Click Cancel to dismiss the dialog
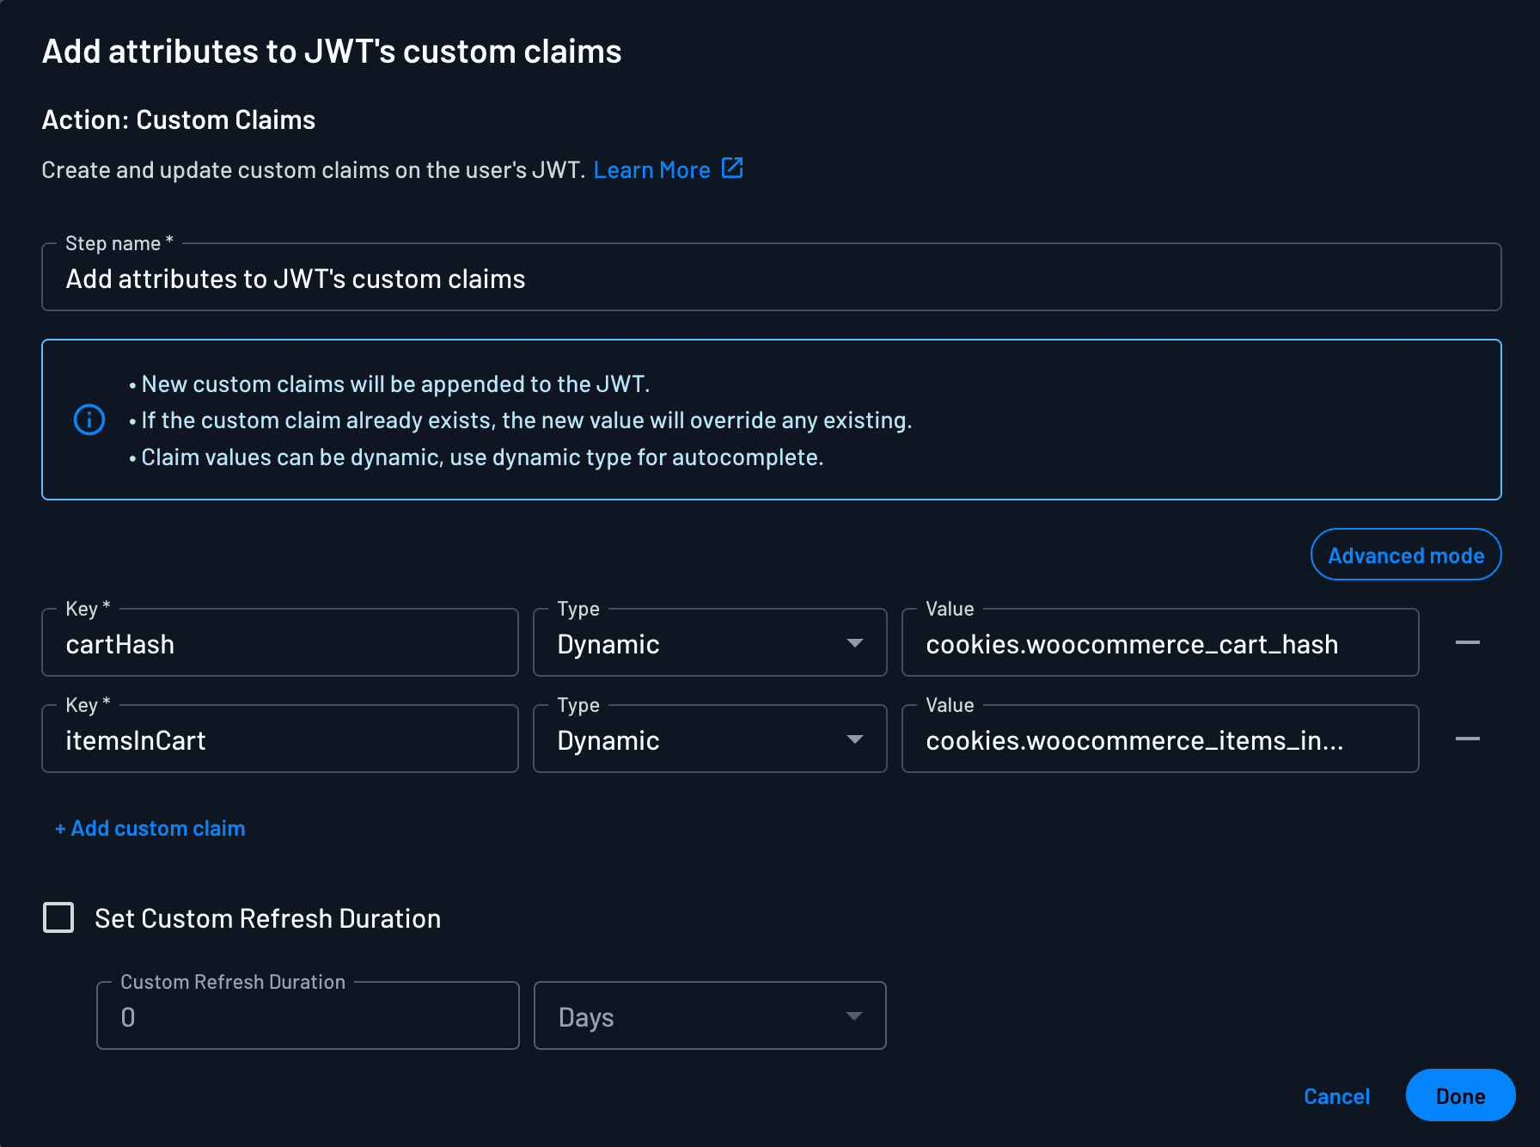 [x=1336, y=1095]
